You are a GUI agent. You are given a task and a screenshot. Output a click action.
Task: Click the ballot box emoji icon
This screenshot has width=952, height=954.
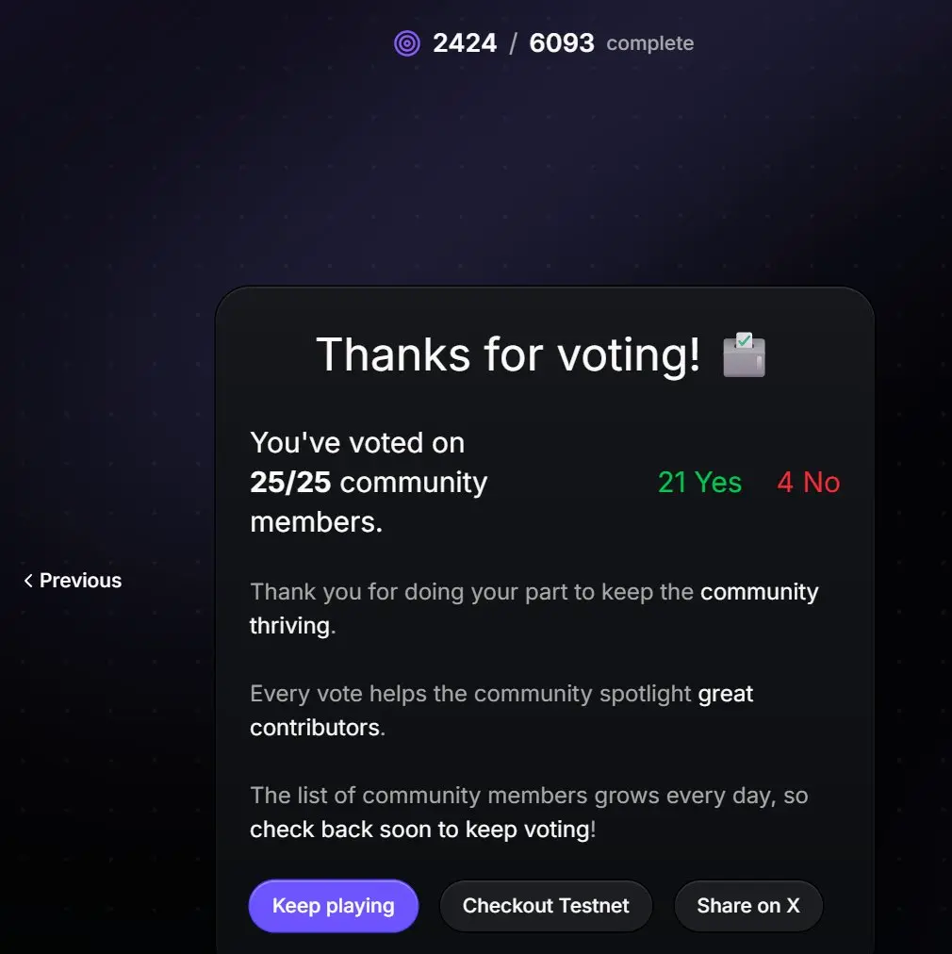tap(744, 354)
